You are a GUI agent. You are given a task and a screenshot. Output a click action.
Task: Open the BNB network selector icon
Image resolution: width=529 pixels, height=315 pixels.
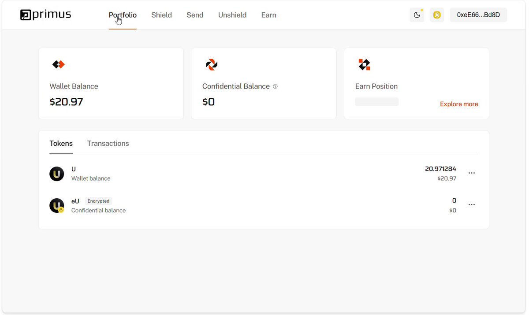point(437,15)
